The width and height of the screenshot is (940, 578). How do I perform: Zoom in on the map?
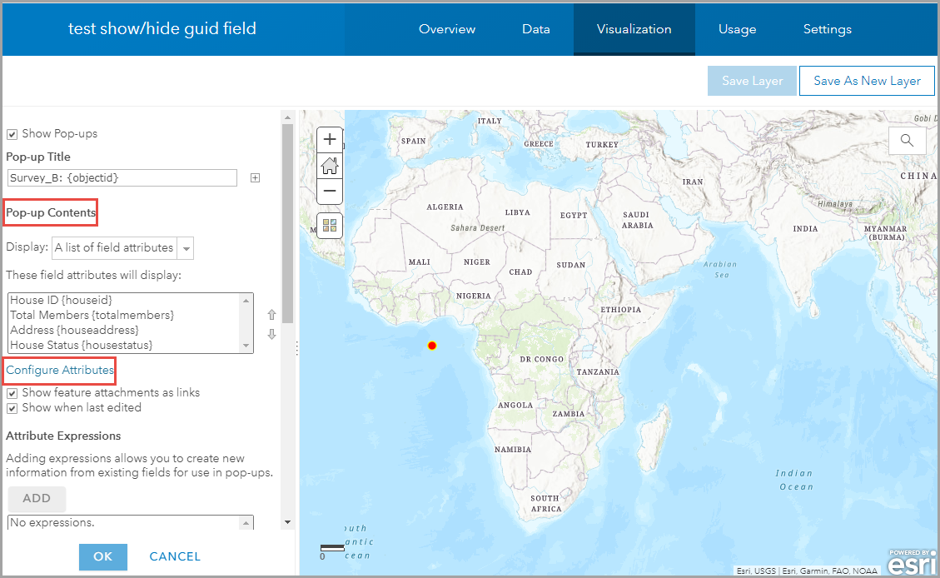tap(329, 140)
